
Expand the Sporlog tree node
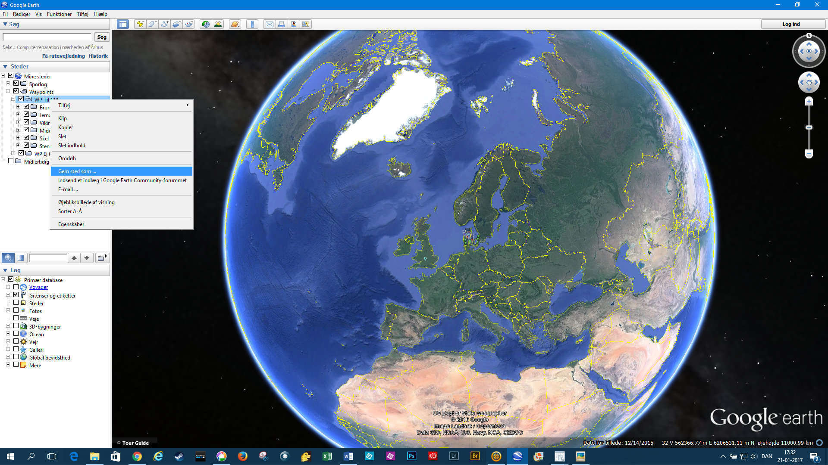click(8, 84)
